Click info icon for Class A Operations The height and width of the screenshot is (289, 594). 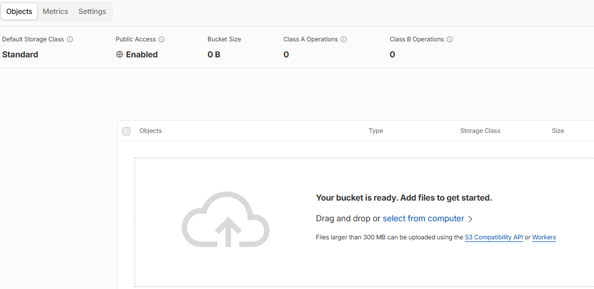[344, 39]
